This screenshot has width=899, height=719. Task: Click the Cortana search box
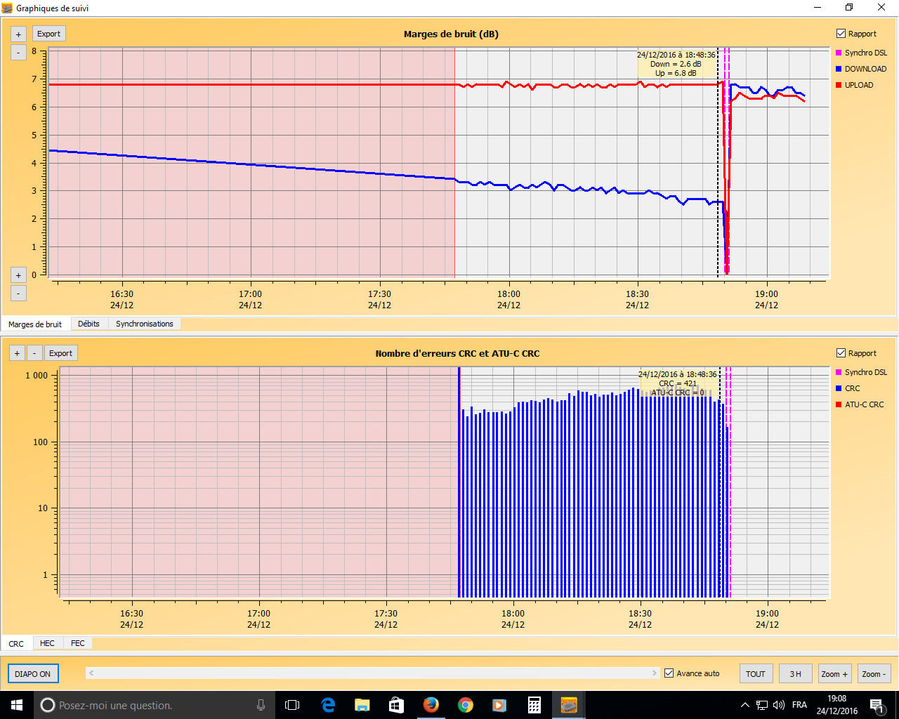155,705
